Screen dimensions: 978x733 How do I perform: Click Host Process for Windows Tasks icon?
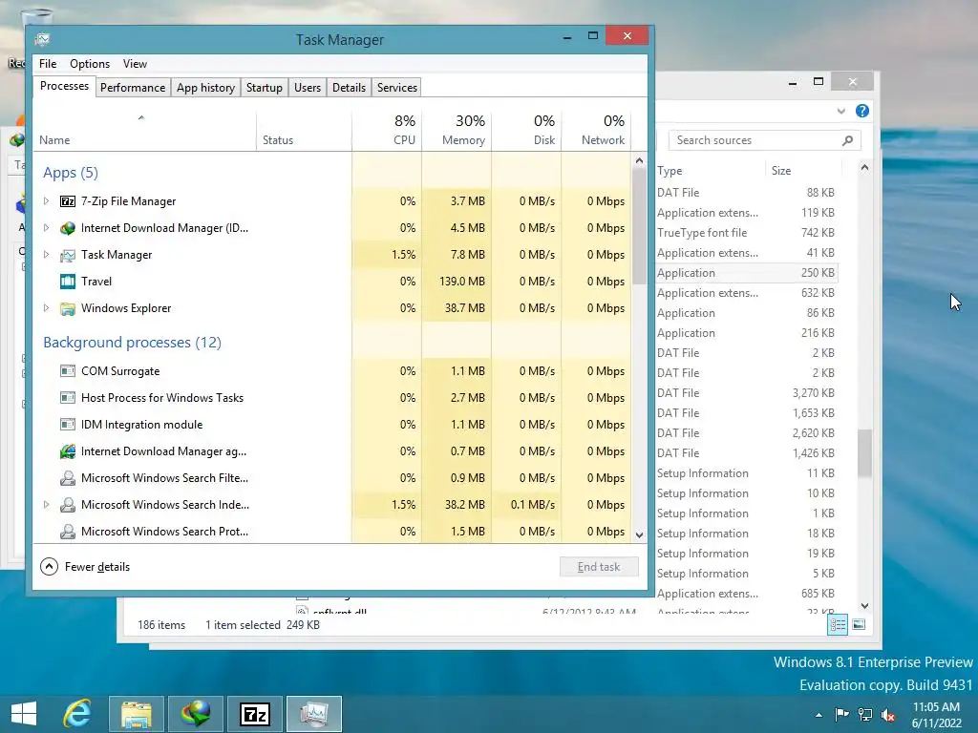68,398
